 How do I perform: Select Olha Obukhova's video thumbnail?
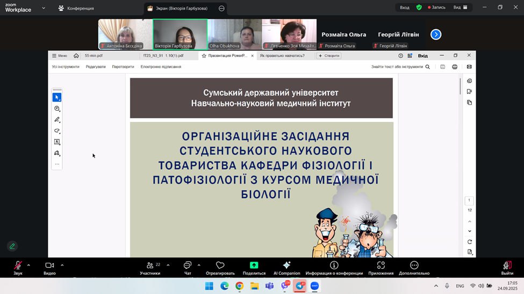(x=235, y=34)
